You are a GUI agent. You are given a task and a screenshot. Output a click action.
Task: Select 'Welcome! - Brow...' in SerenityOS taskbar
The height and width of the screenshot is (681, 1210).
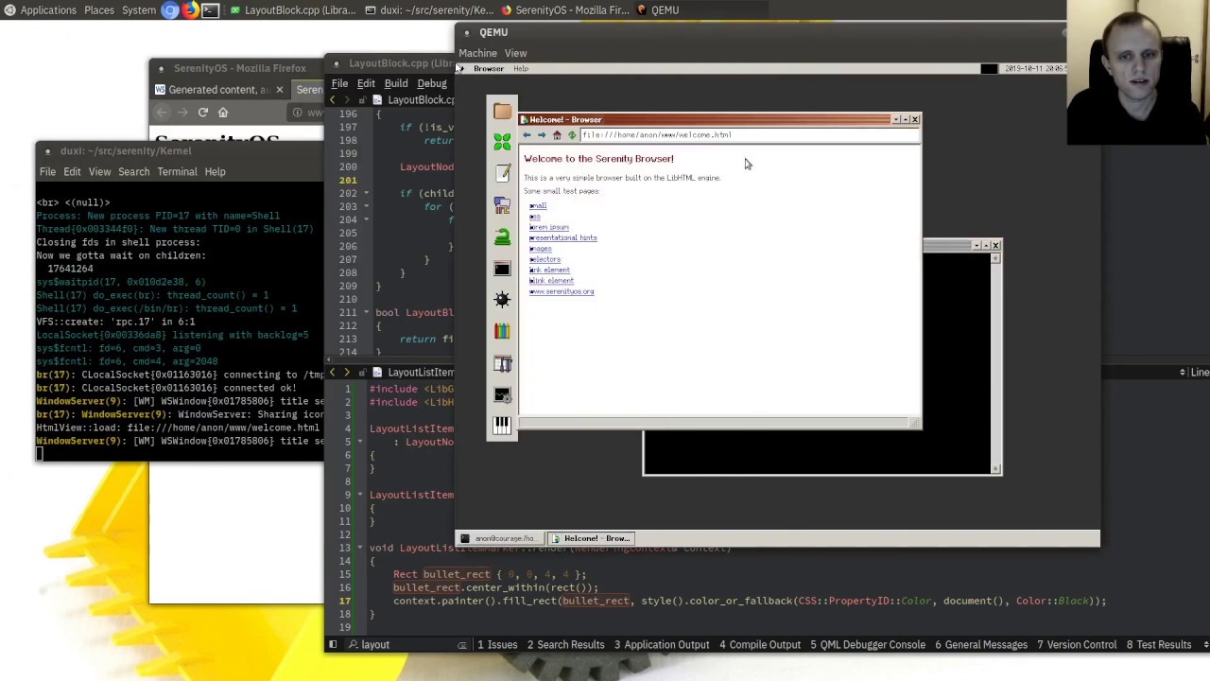pyautogui.click(x=592, y=539)
